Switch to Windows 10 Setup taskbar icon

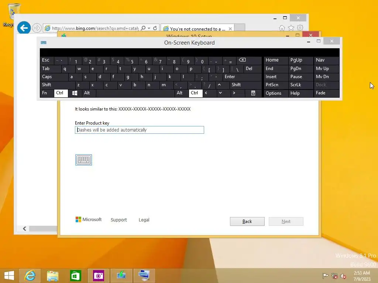coord(121,276)
